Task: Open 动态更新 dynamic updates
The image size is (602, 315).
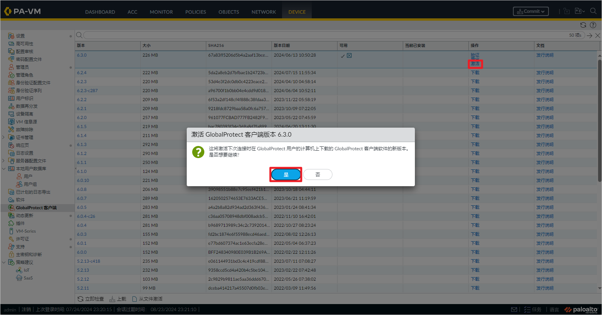Action: [24, 215]
